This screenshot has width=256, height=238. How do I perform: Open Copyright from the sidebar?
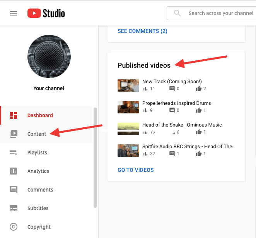(46, 227)
